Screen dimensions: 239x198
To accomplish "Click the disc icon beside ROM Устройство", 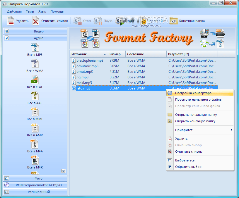I will click(x=7, y=185).
